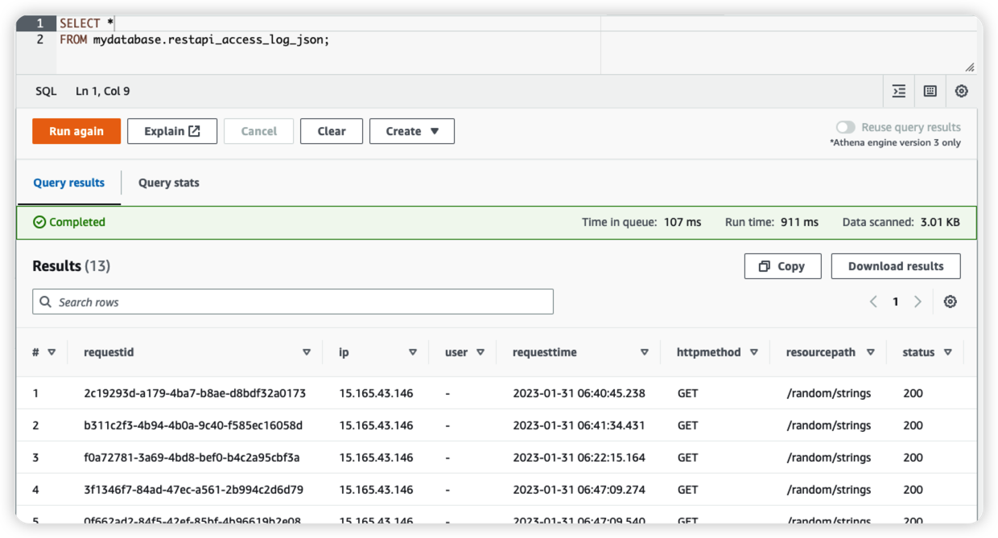Sort by resourcepath column arrow
This screenshot has height=538, width=998.
click(871, 352)
